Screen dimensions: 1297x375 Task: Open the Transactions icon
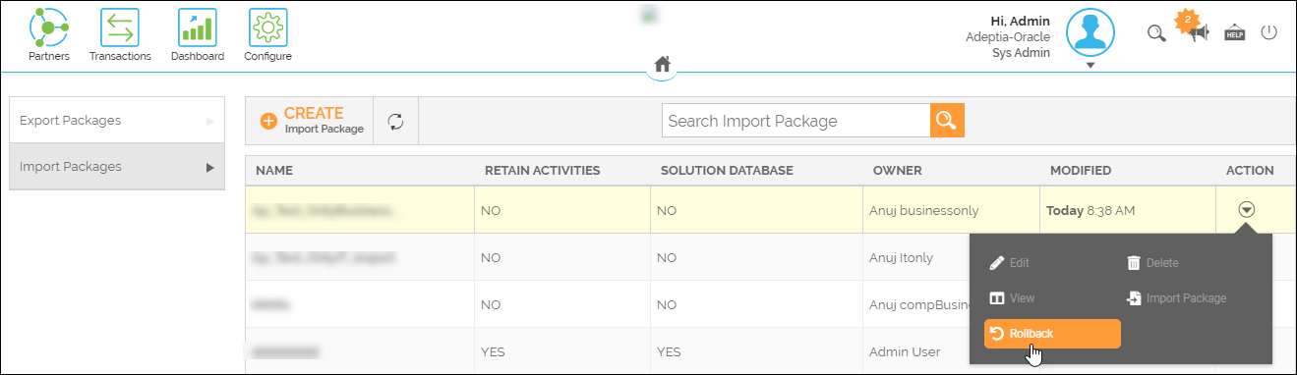pyautogui.click(x=120, y=27)
